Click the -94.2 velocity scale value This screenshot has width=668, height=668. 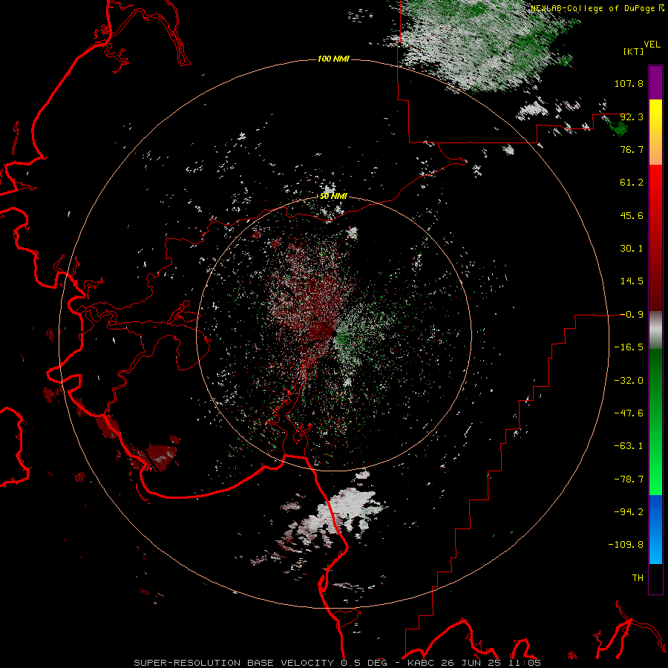pyautogui.click(x=629, y=511)
